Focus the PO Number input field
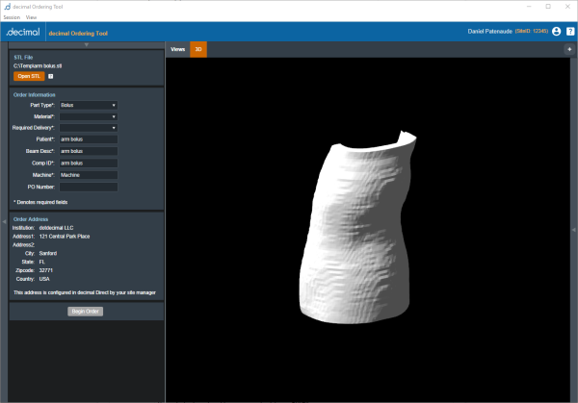Viewport: 578px width, 403px height. [89, 187]
